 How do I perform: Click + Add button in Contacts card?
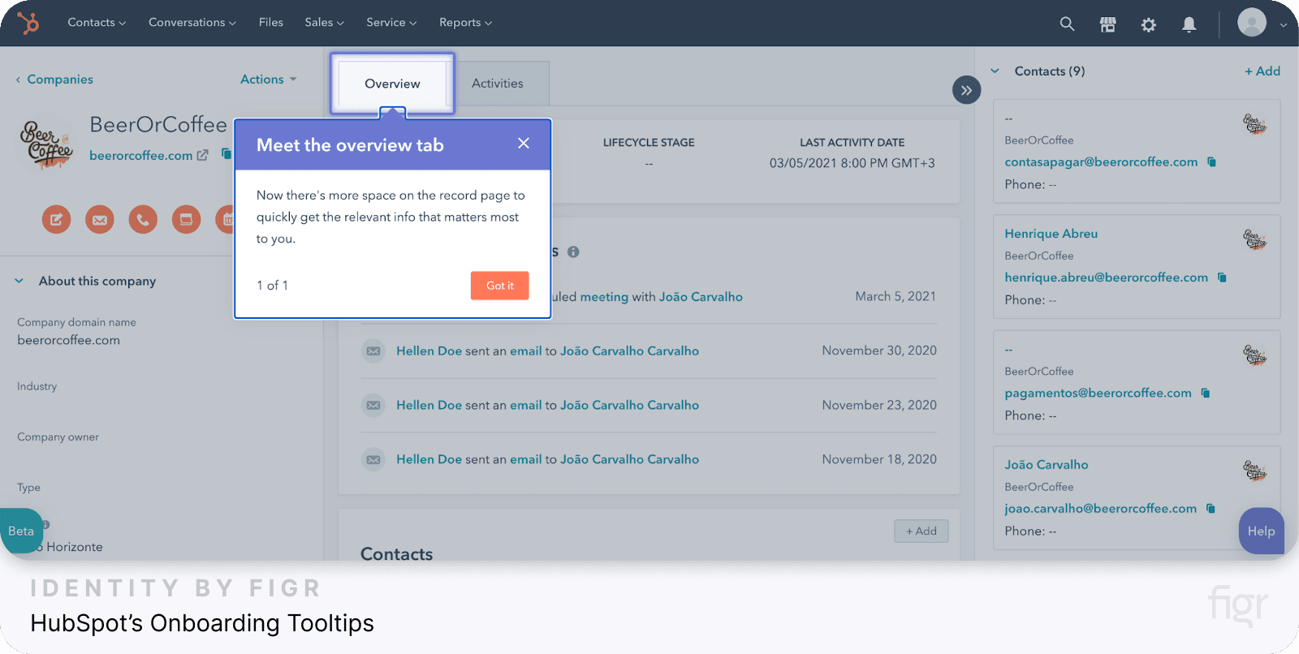921,531
